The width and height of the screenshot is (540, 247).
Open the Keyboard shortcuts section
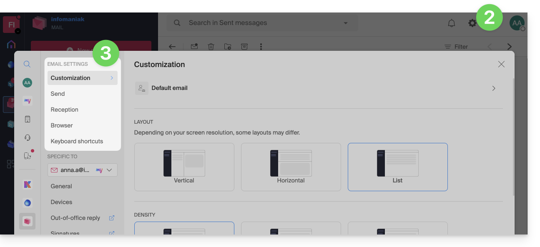77,141
